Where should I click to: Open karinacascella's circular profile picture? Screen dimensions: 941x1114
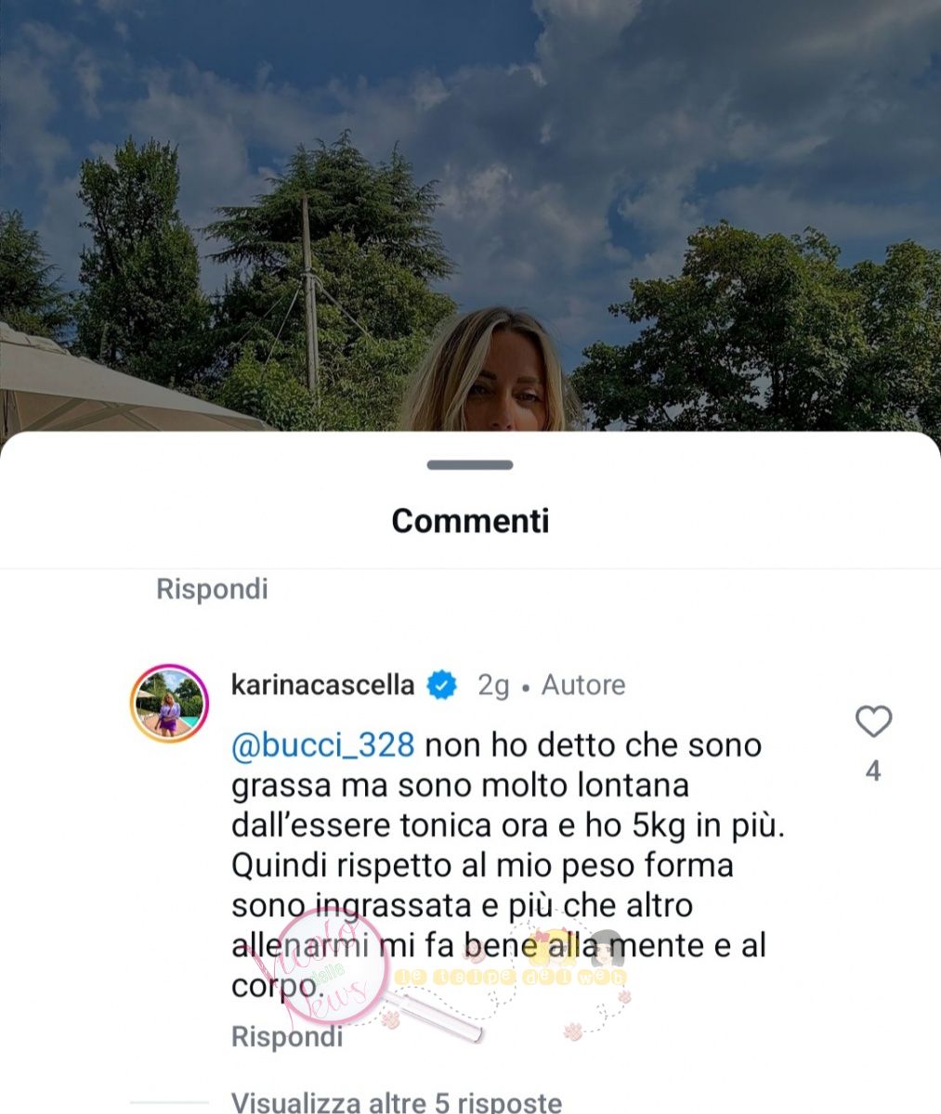point(168,704)
